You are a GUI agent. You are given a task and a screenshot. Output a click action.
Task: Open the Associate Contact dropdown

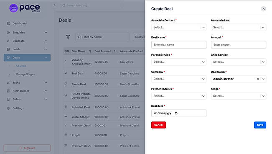tap(179, 27)
